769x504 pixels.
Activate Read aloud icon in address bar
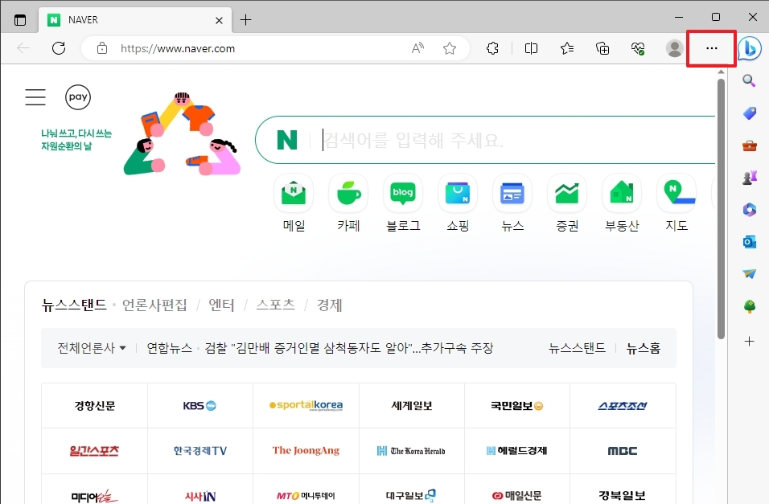tap(417, 48)
